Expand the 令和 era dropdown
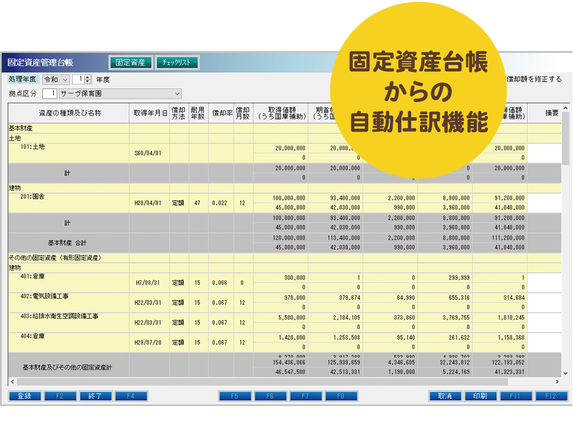Viewport: 573px width, 427px height. 64,79
